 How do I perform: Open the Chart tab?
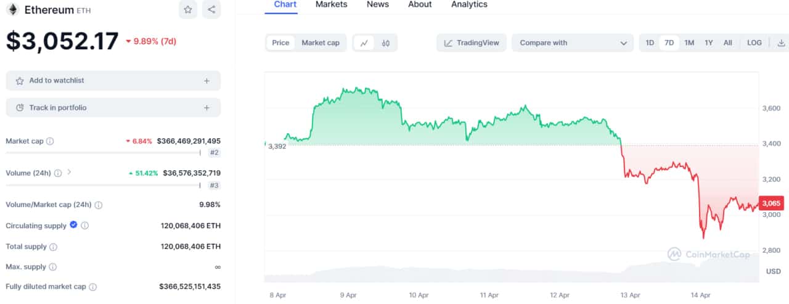pos(285,5)
